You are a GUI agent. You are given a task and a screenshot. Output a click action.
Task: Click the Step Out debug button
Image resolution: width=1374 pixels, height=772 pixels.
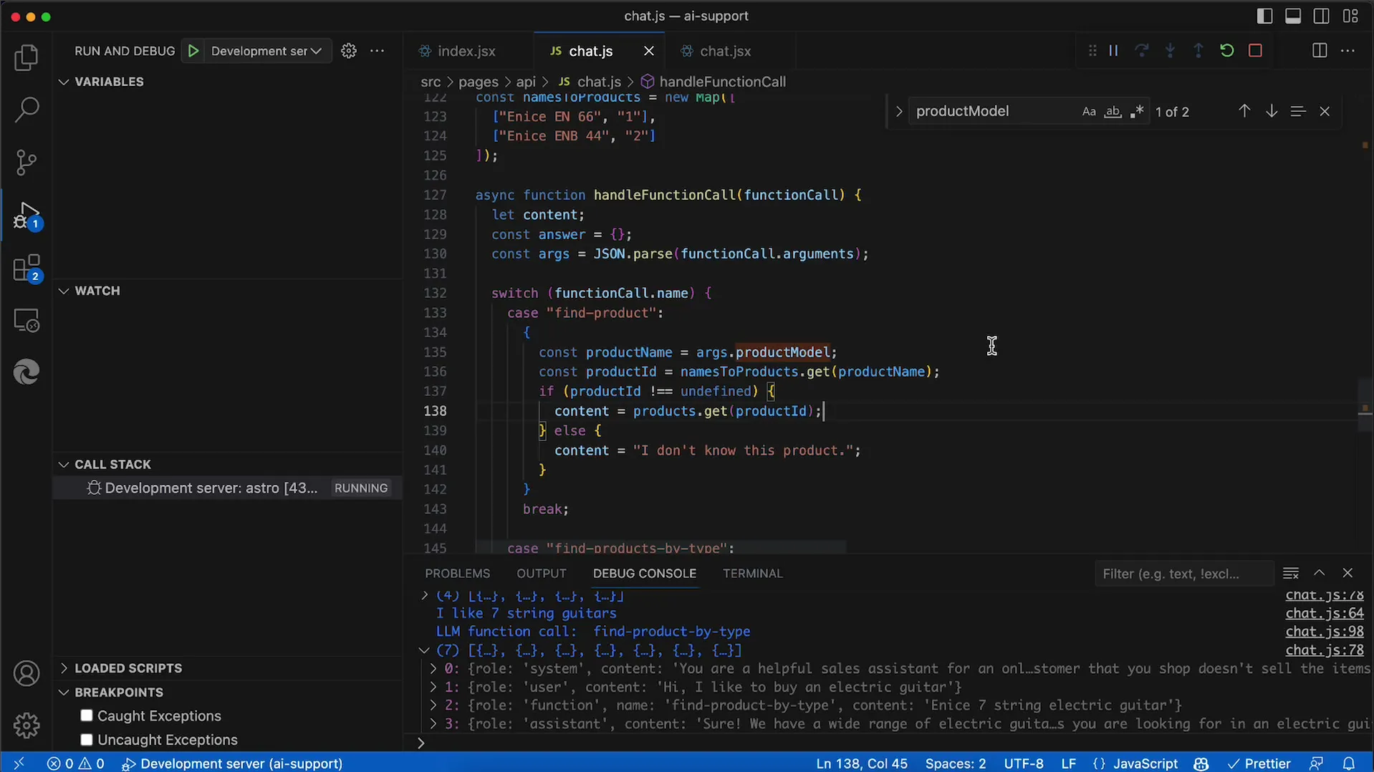[x=1198, y=51]
